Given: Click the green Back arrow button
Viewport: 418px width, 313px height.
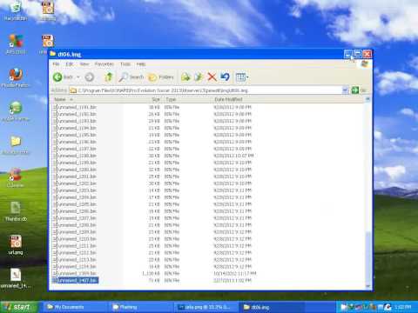Looking at the screenshot, I should [x=57, y=77].
